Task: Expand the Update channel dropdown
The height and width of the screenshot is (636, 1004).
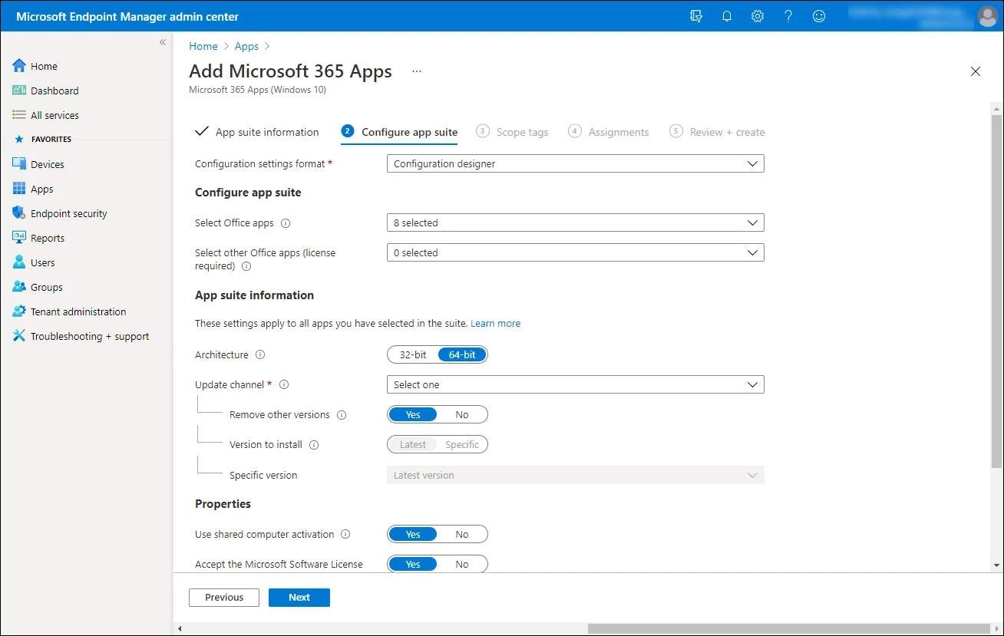Action: pyautogui.click(x=575, y=384)
